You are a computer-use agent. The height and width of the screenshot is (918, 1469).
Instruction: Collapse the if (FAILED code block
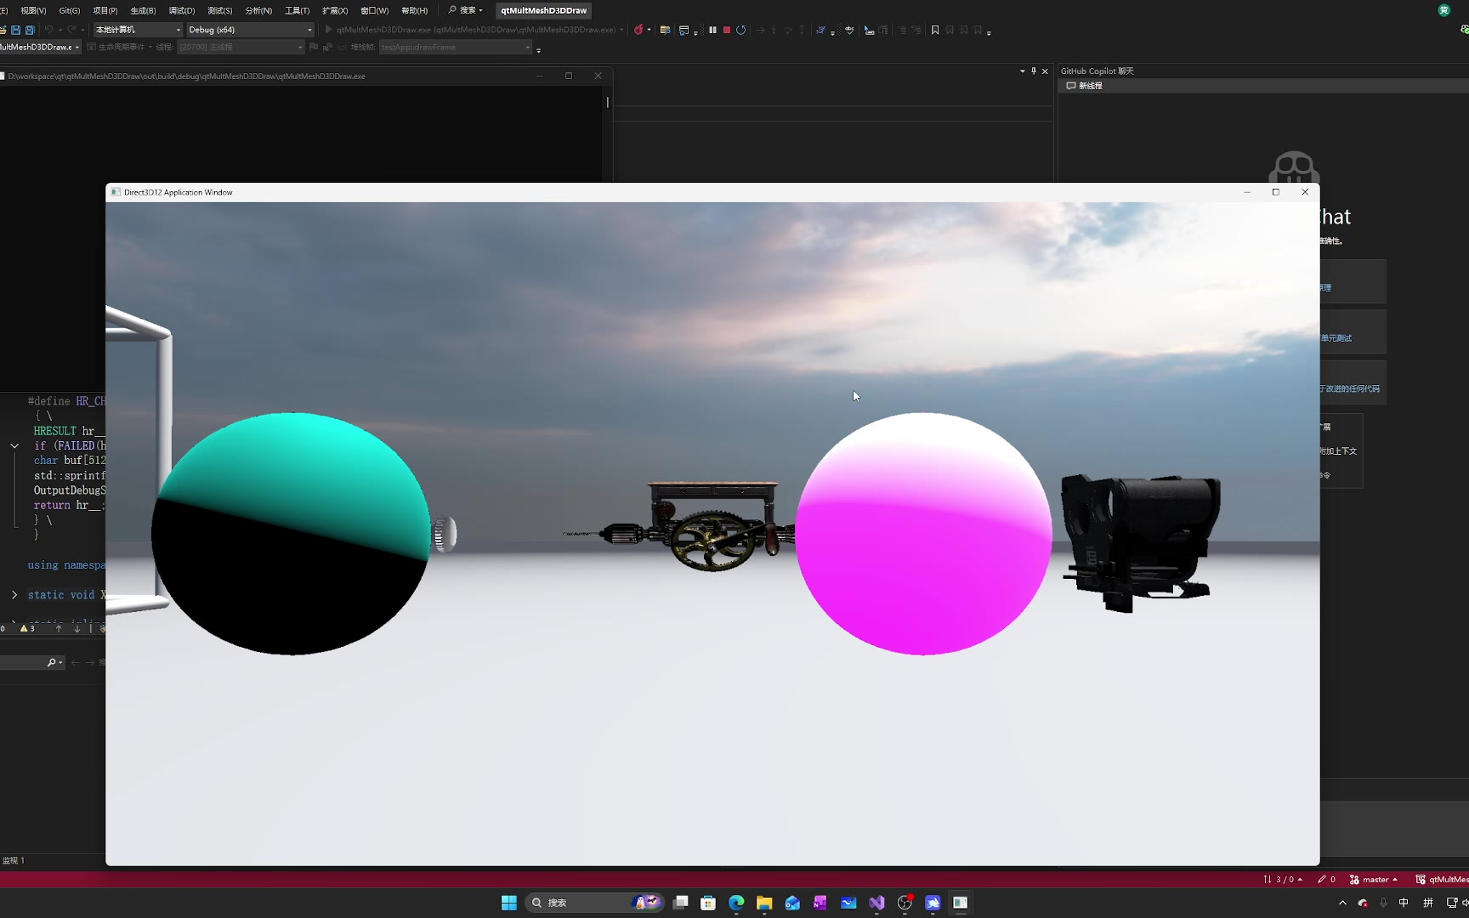(x=14, y=445)
